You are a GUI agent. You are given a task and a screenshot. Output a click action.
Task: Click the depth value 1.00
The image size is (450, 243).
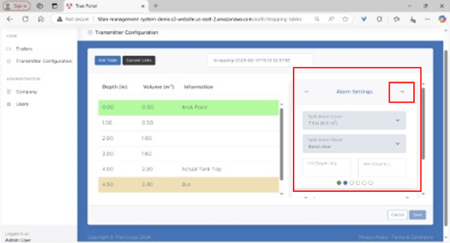[x=107, y=122]
